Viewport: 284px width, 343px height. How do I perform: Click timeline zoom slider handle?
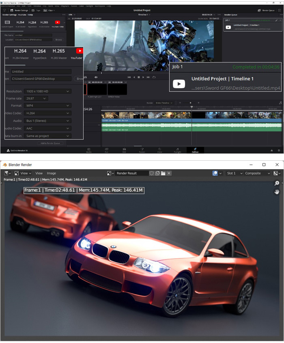click(x=190, y=103)
